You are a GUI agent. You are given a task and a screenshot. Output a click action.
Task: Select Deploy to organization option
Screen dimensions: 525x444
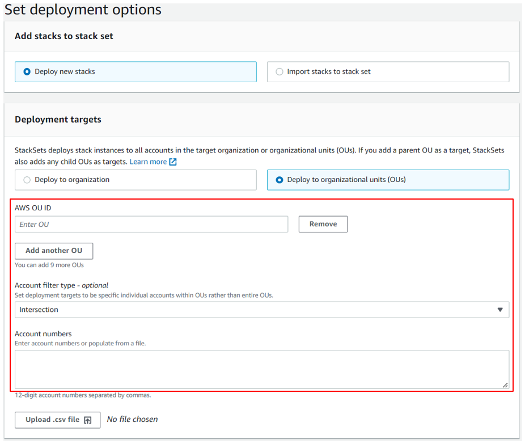(x=26, y=180)
